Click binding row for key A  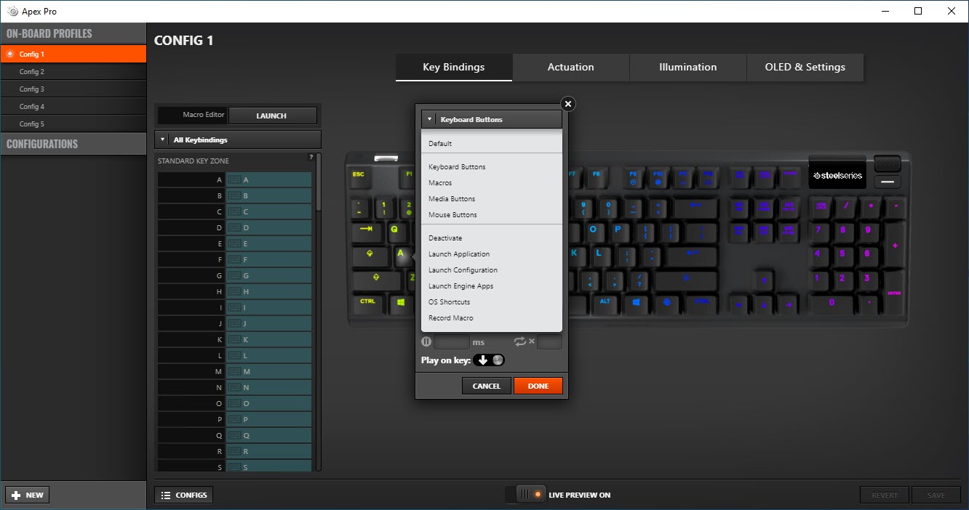(234, 179)
